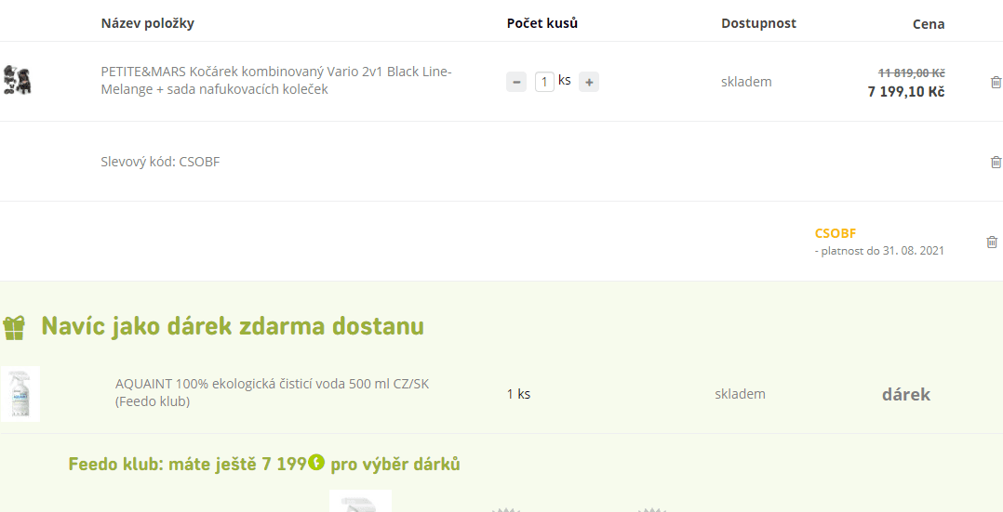
Task: Click the dárek price label
Action: click(x=906, y=394)
